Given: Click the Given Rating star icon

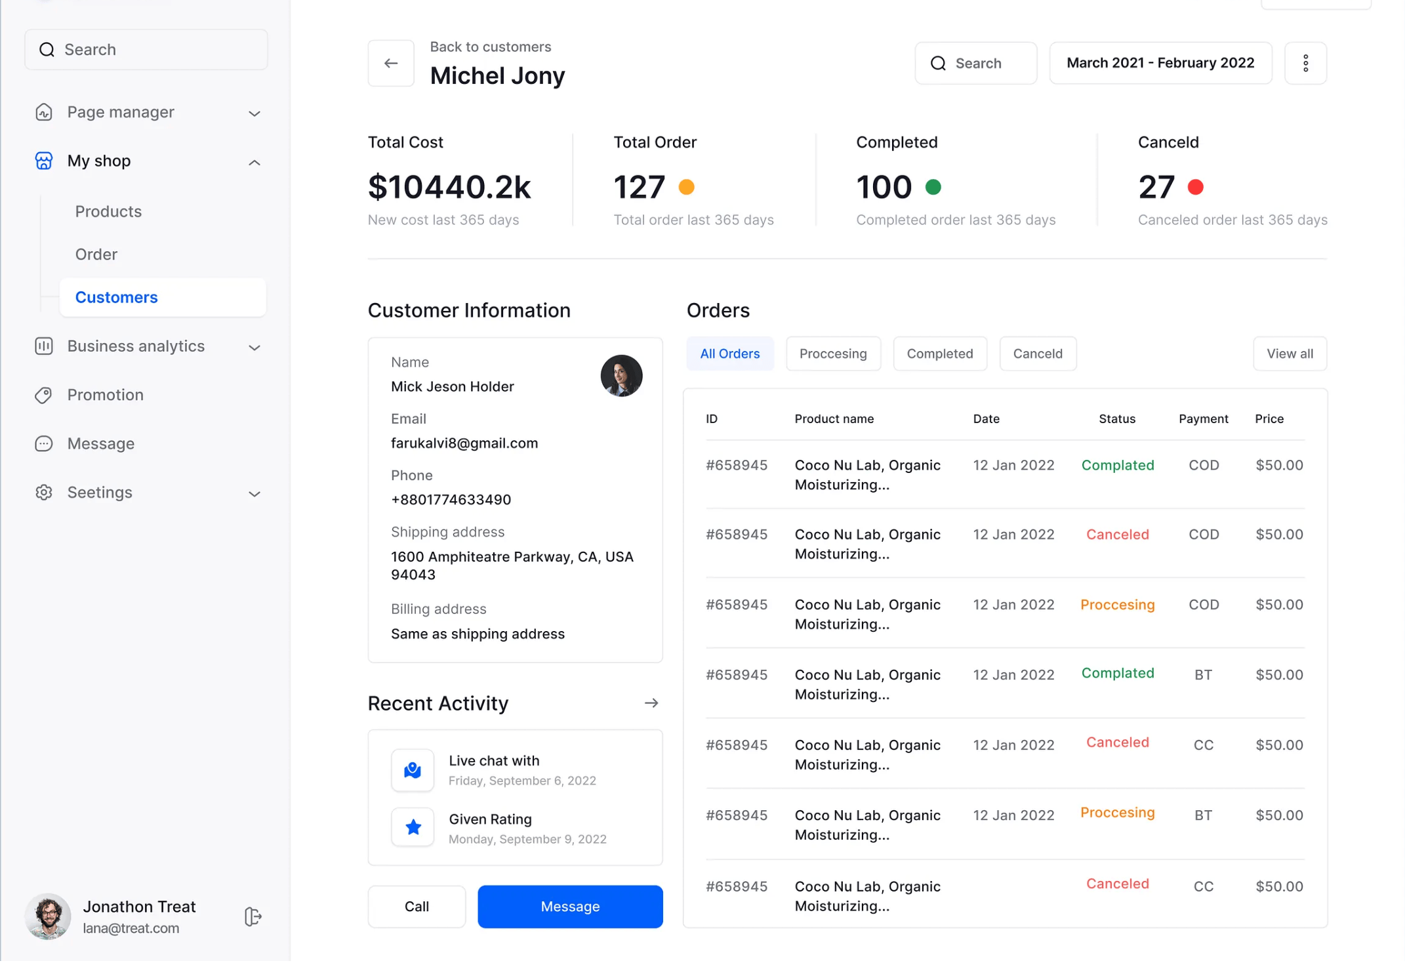Looking at the screenshot, I should tap(413, 827).
